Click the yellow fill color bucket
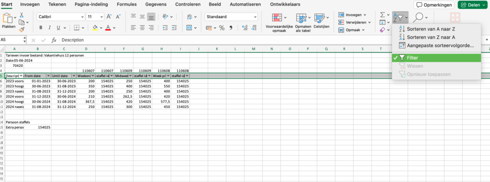 [x=95, y=28]
